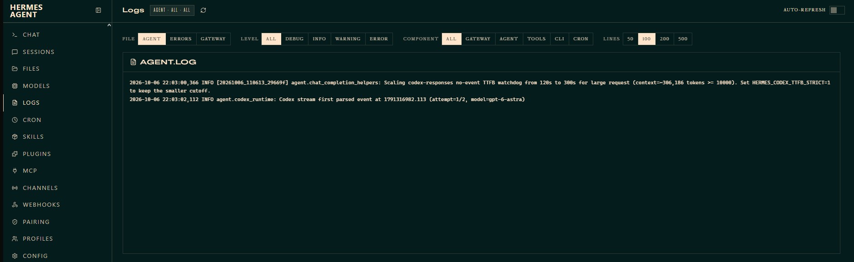Go to Sessions in sidebar
The height and width of the screenshot is (262, 854).
coord(58,52)
